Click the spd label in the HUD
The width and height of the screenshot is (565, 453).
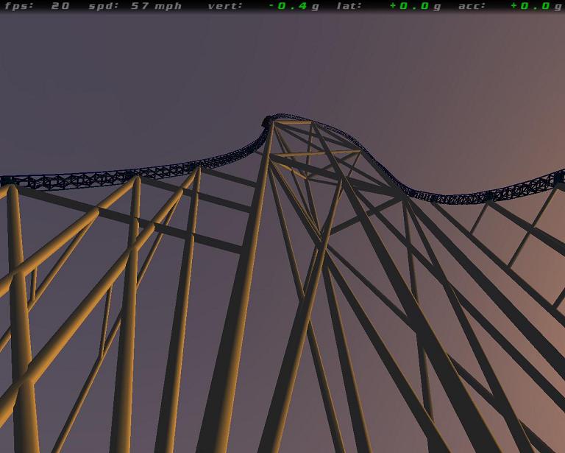[104, 6]
